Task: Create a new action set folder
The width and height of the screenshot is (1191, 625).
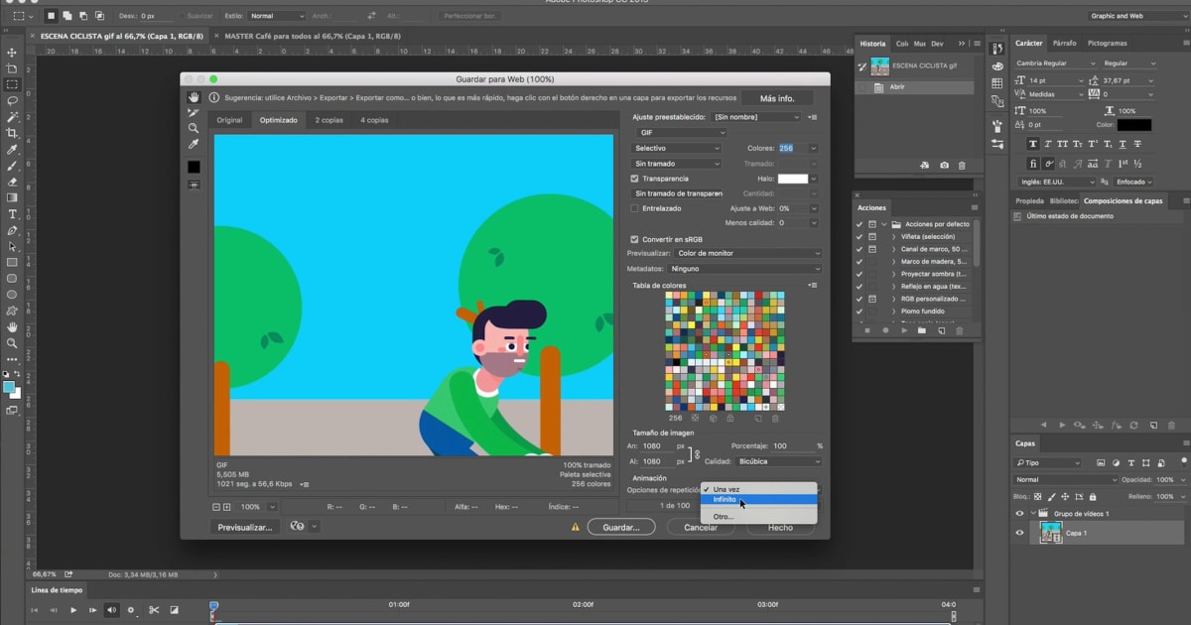Action: click(x=922, y=330)
